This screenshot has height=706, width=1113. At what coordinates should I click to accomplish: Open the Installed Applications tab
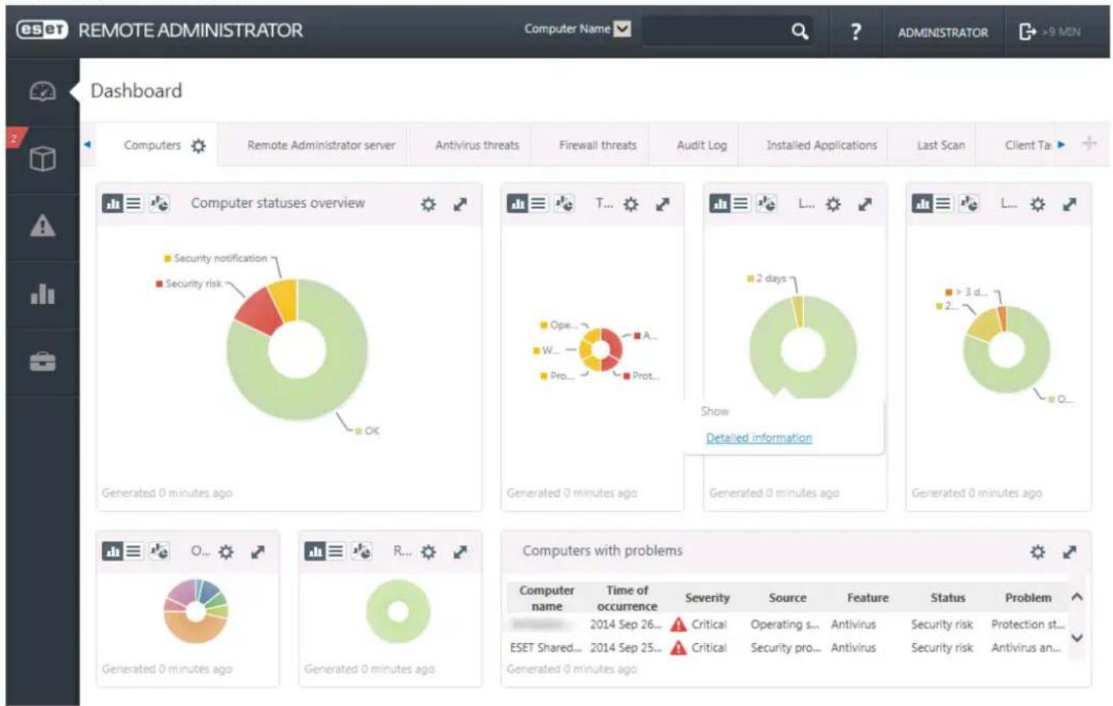point(821,145)
